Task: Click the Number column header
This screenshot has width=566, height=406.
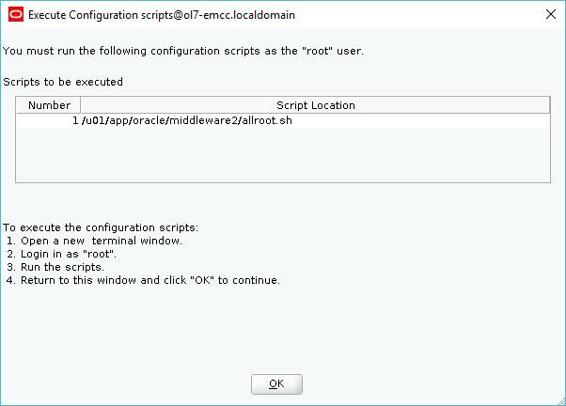Action: click(49, 105)
